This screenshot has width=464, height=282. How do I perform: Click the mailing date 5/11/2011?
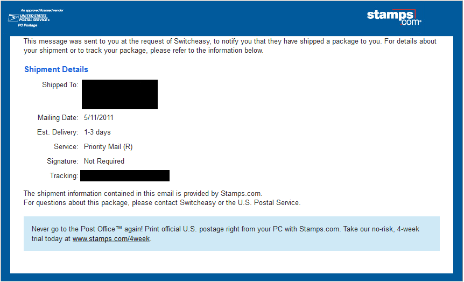(99, 117)
